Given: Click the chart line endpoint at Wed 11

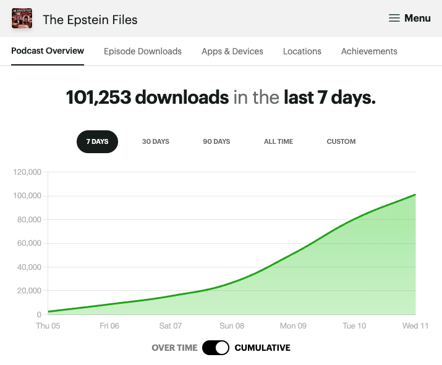Looking at the screenshot, I should click(x=415, y=195).
